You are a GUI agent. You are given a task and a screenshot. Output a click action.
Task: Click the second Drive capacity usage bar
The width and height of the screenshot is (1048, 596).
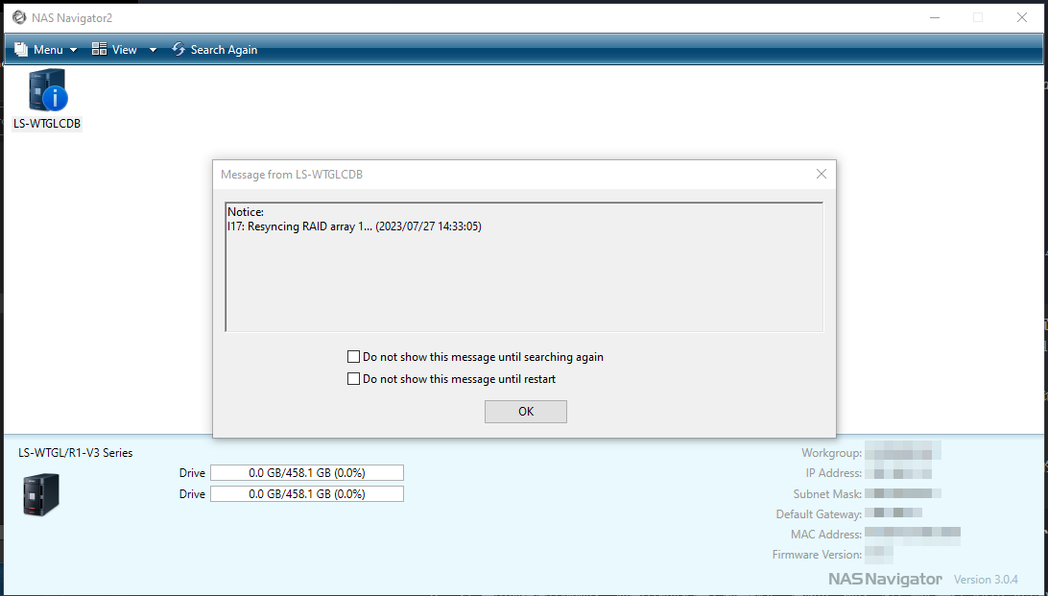(307, 493)
